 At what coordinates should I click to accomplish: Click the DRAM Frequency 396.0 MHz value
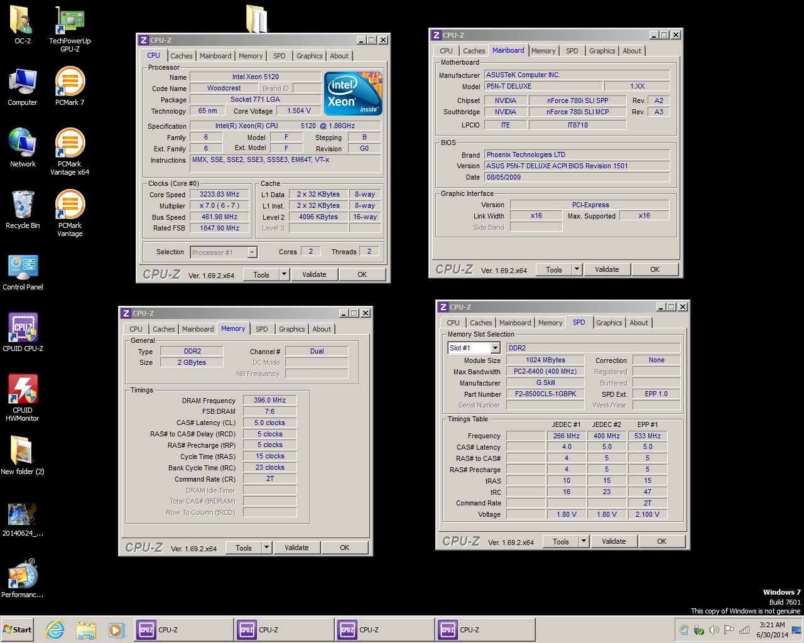[270, 400]
